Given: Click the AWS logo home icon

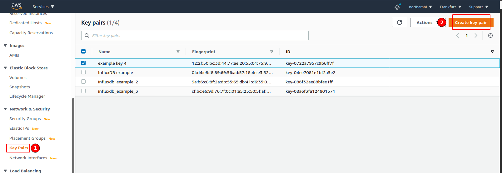Looking at the screenshot, I should pyautogui.click(x=16, y=6).
